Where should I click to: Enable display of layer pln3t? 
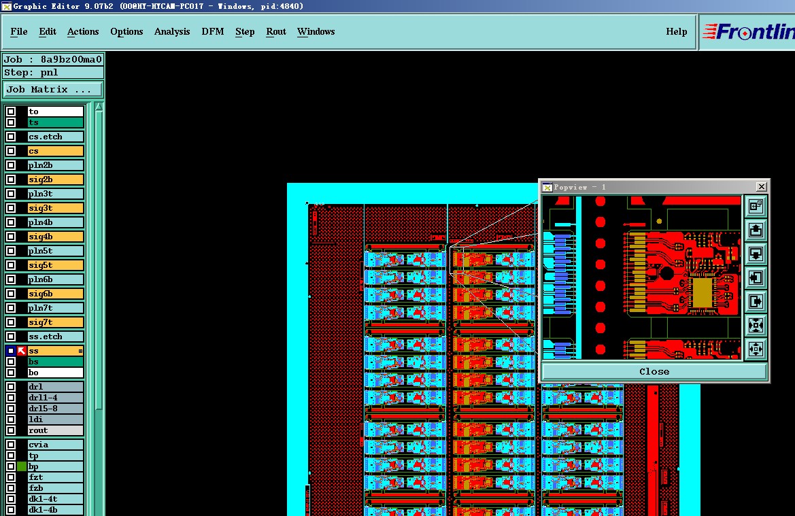11,194
